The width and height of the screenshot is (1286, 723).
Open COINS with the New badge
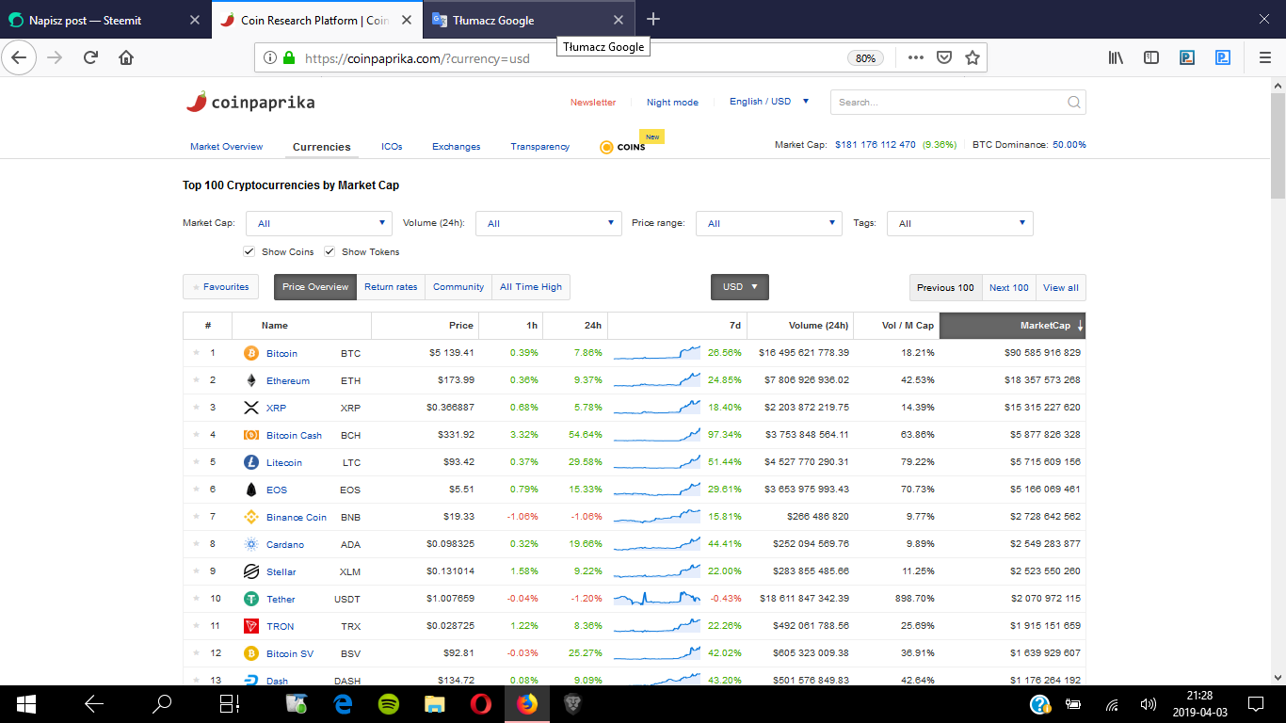coord(623,146)
